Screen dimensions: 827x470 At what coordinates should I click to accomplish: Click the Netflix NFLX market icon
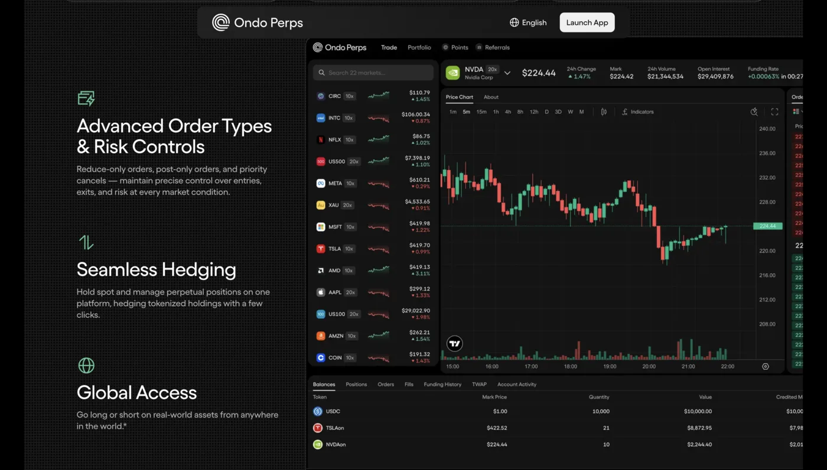(321, 140)
